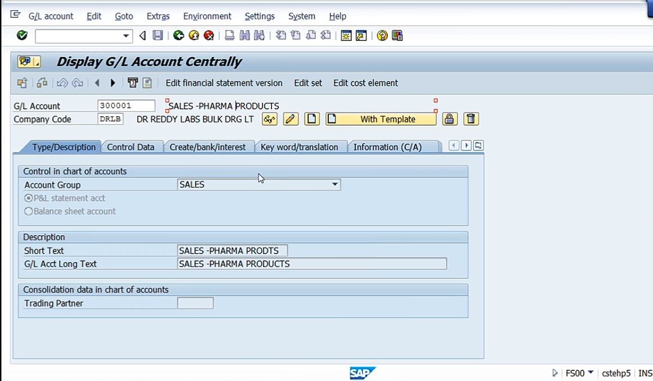
Task: Click the title bar services icon
Action: click(29, 62)
